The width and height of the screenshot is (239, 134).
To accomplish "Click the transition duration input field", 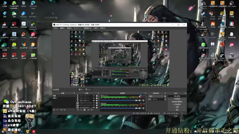I will (158, 99).
